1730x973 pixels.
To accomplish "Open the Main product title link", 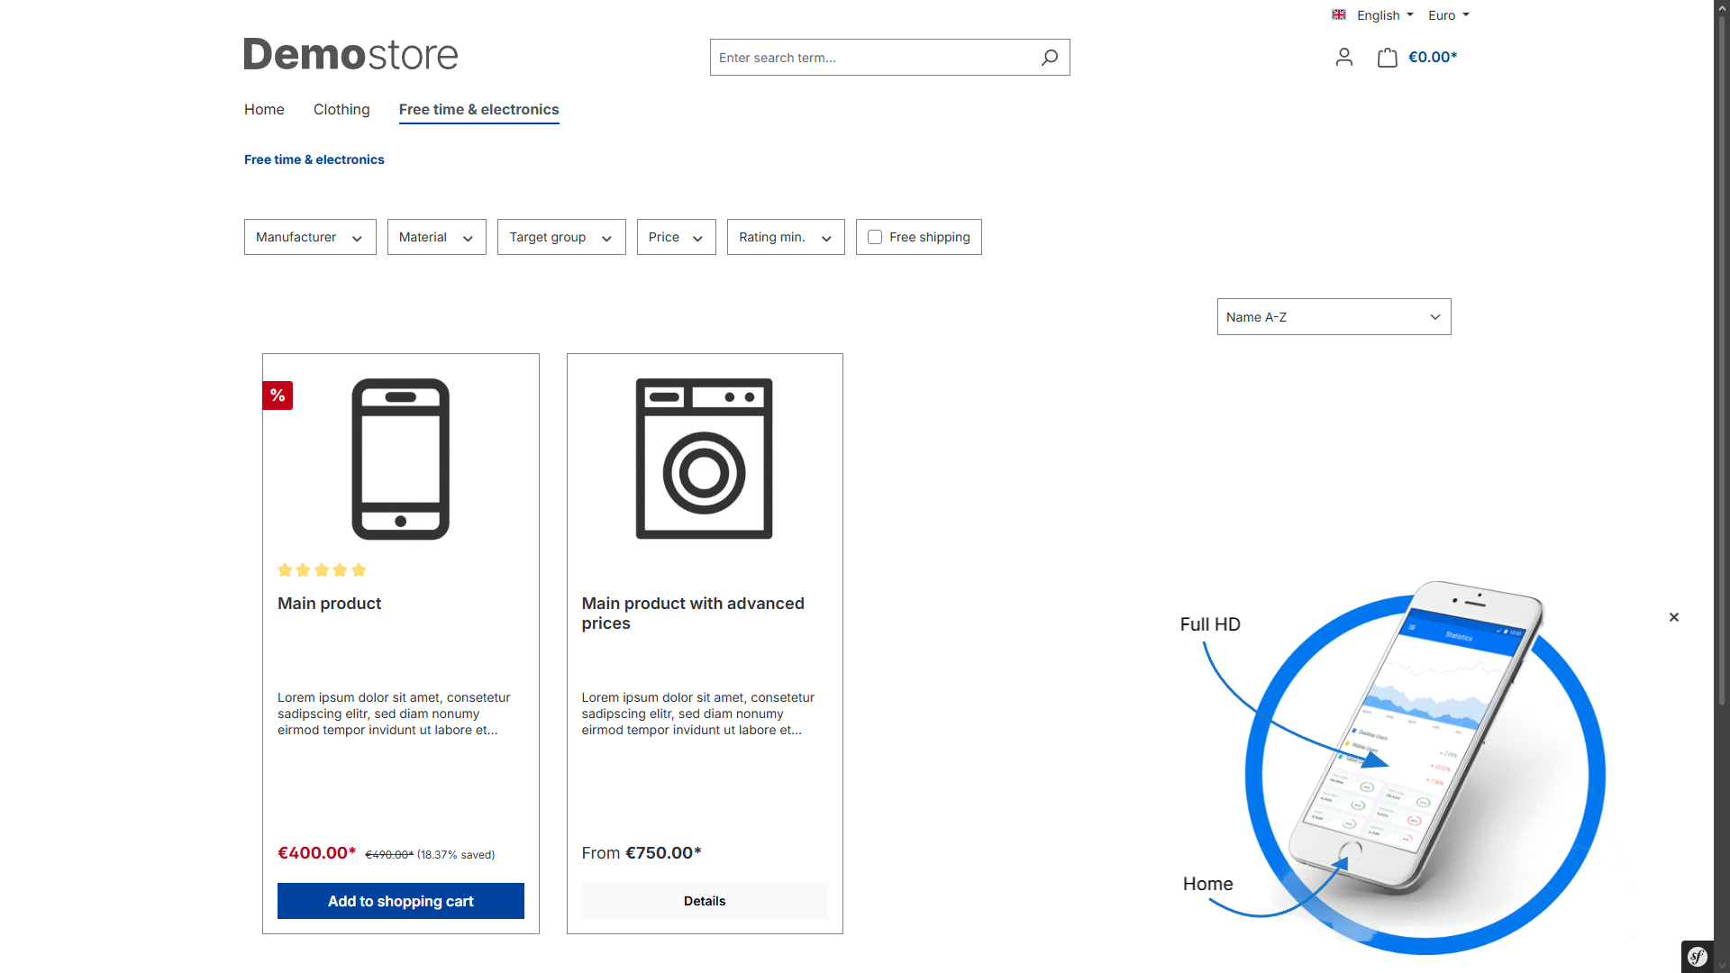I will coord(330,604).
